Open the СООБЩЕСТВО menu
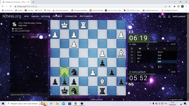This screenshot has width=189, height=106. [71, 16]
